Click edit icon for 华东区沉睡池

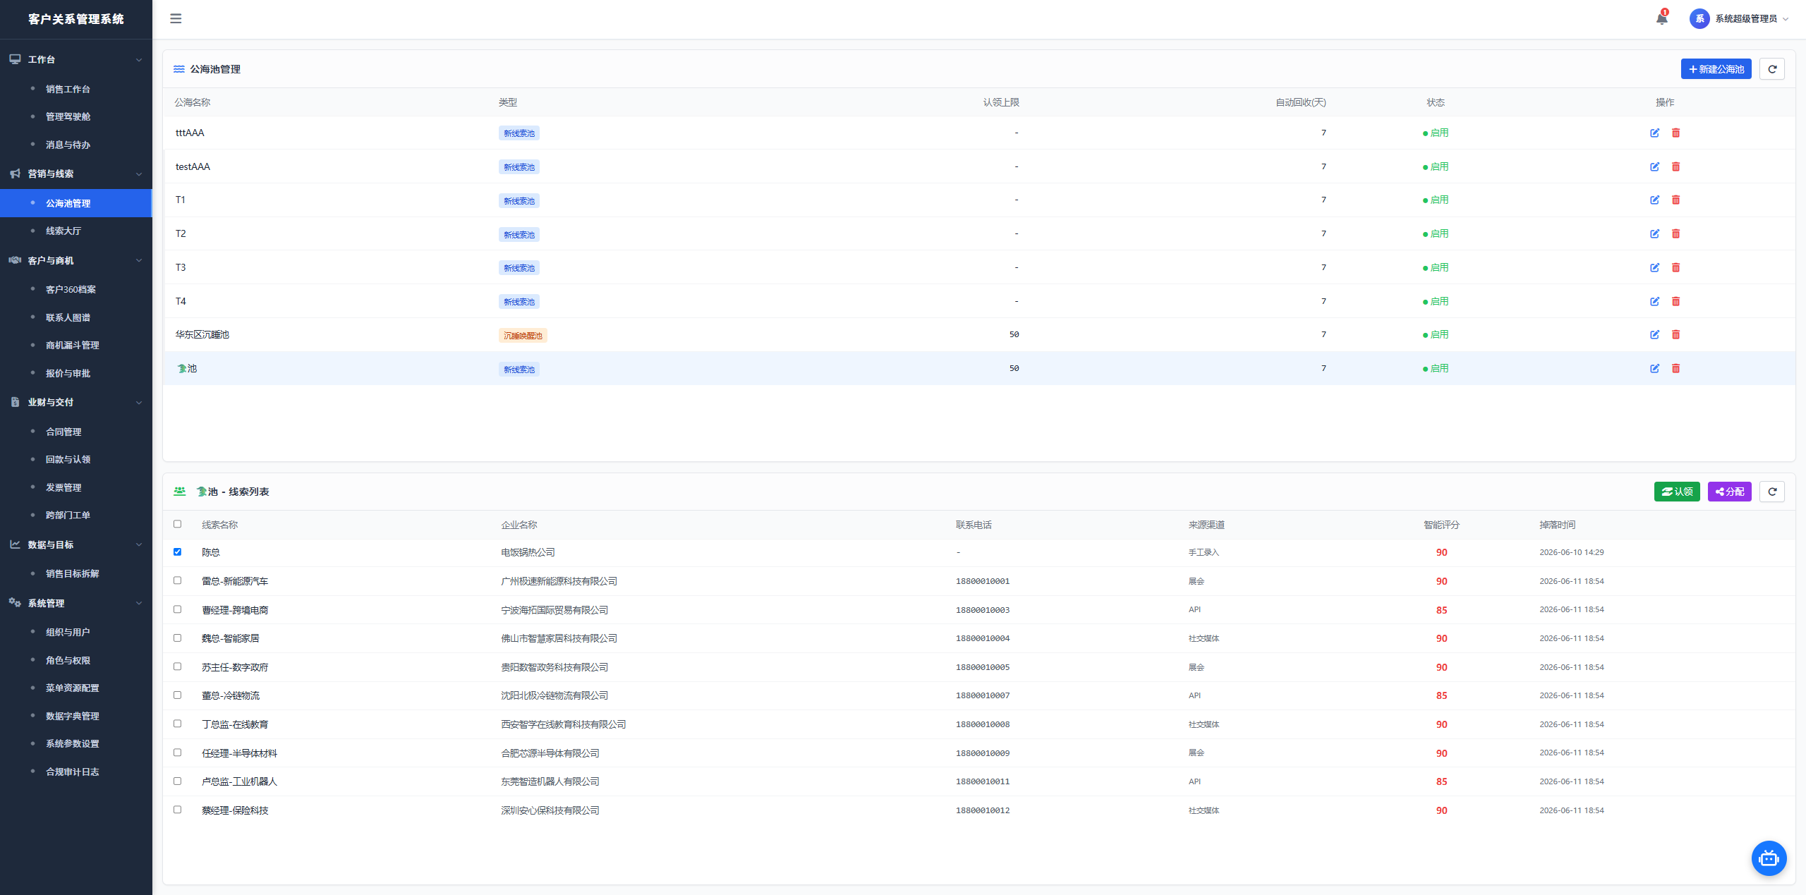point(1654,334)
